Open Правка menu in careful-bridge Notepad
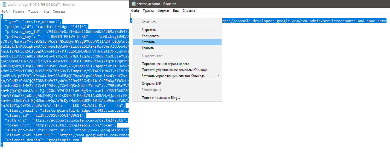 click(19, 11)
